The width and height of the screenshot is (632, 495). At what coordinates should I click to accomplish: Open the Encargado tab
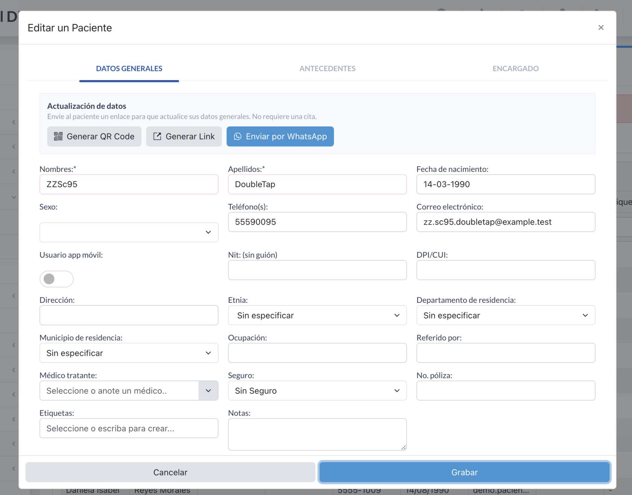tap(515, 68)
